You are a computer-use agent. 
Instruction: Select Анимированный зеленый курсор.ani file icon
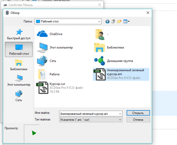(100, 74)
